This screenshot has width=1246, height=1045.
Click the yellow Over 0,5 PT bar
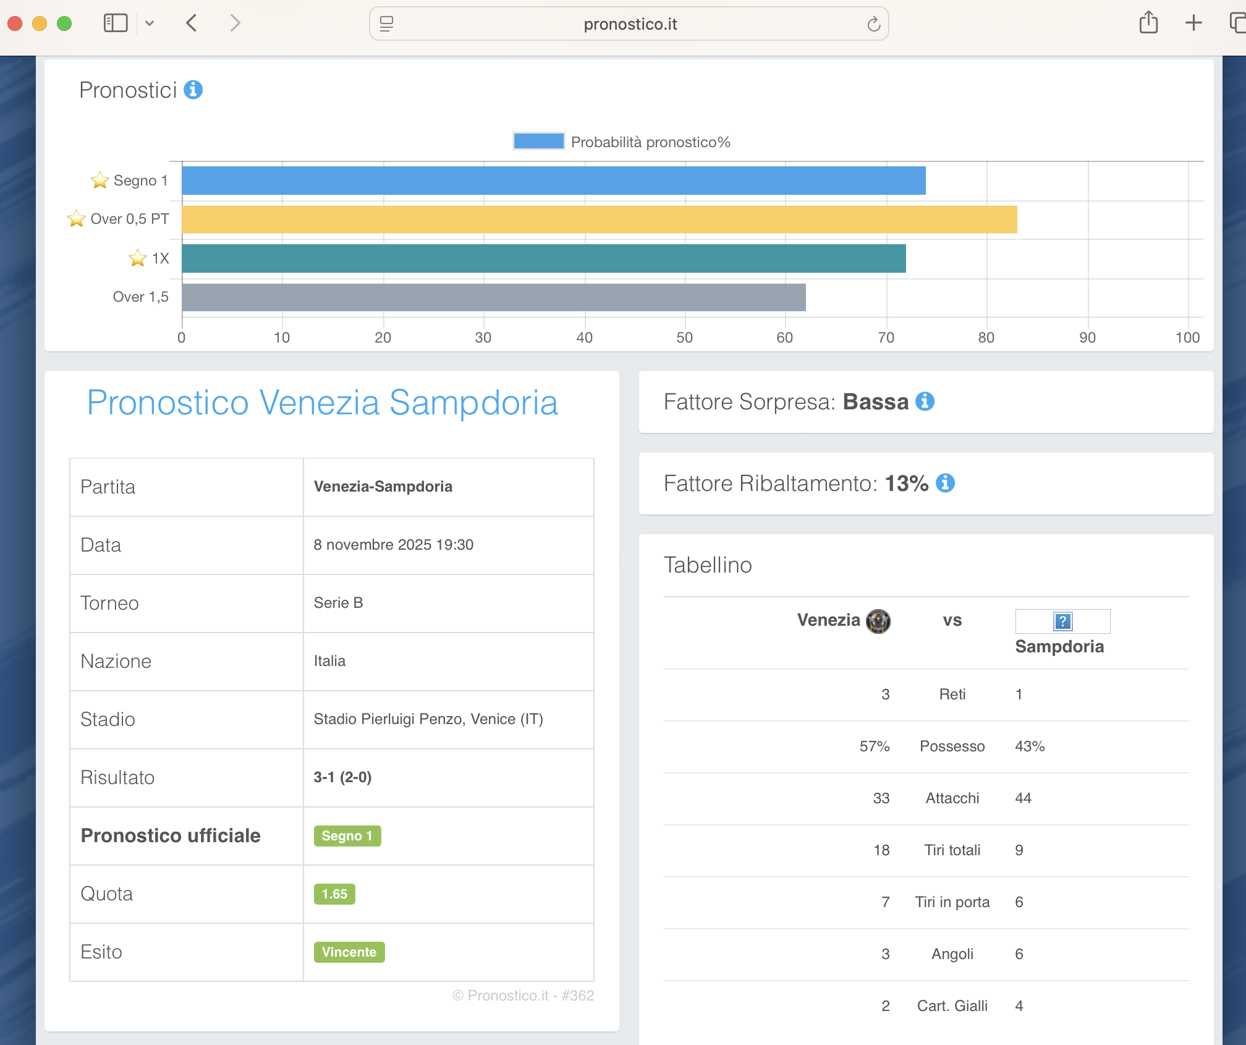599,220
